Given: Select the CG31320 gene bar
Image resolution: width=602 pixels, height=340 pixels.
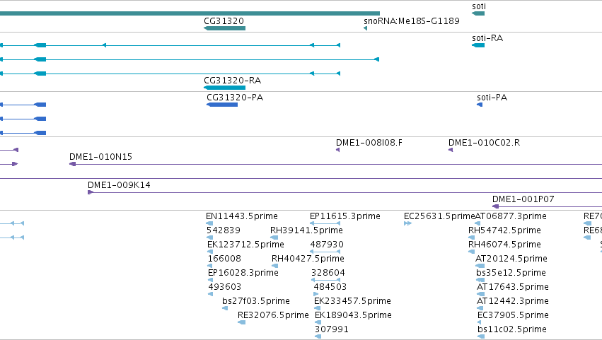Looking at the screenshot, I should click(224, 28).
